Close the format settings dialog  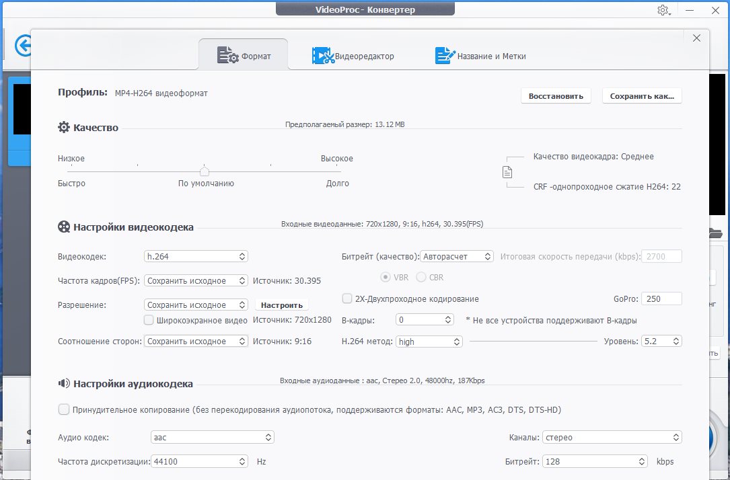[696, 38]
